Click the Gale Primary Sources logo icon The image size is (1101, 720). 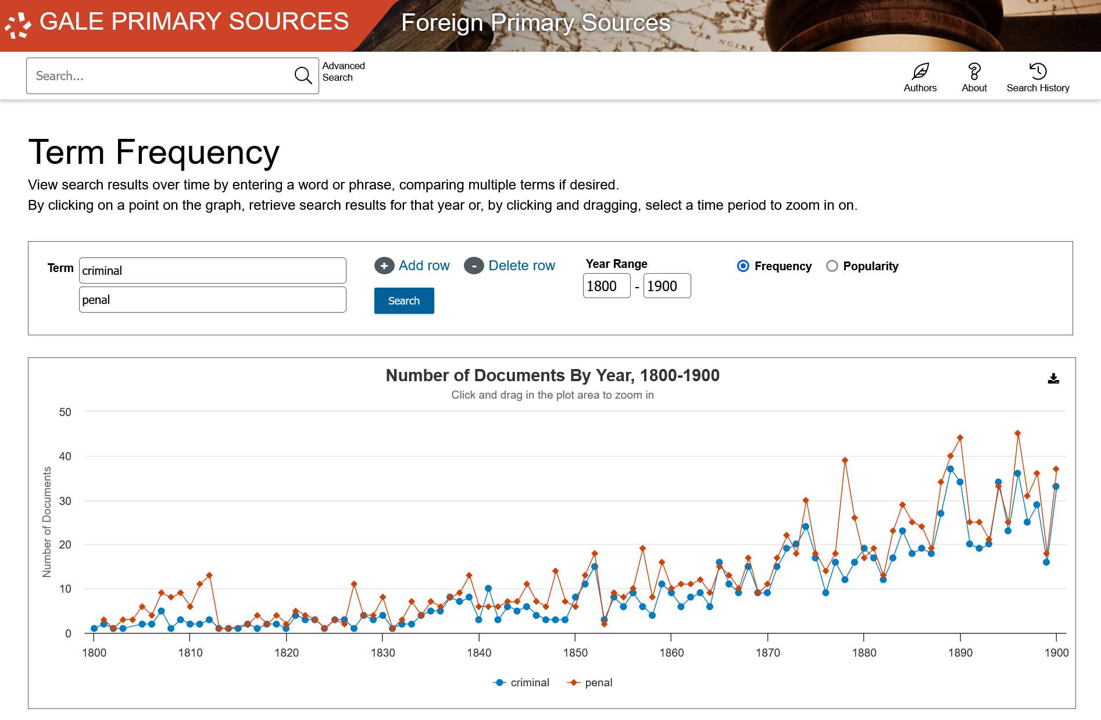click(17, 25)
